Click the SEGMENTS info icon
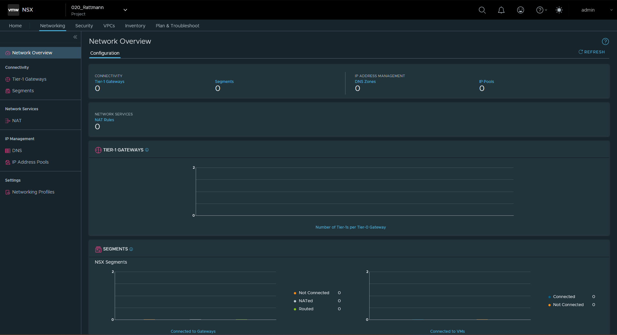The height and width of the screenshot is (335, 617). pyautogui.click(x=131, y=249)
